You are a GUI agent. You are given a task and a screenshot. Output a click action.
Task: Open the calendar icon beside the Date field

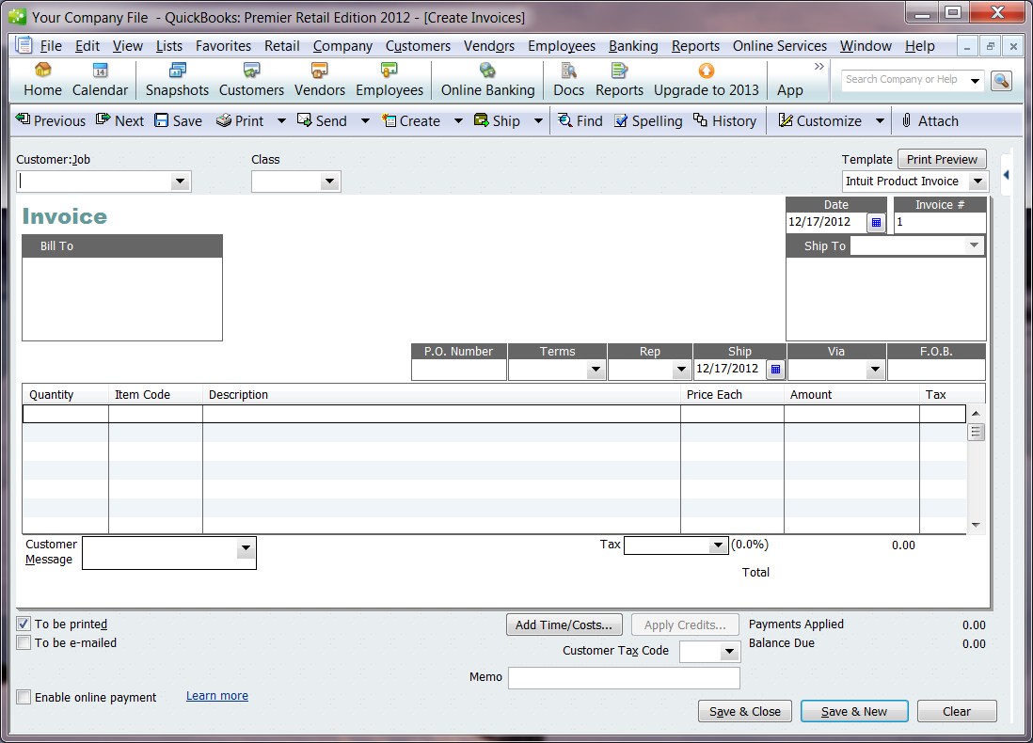point(876,222)
